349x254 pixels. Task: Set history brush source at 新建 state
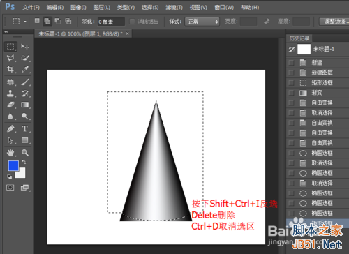pyautogui.click(x=291, y=63)
